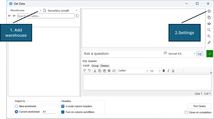Click the A1 cell reference field
214x119 pixels.
coord(49,112)
